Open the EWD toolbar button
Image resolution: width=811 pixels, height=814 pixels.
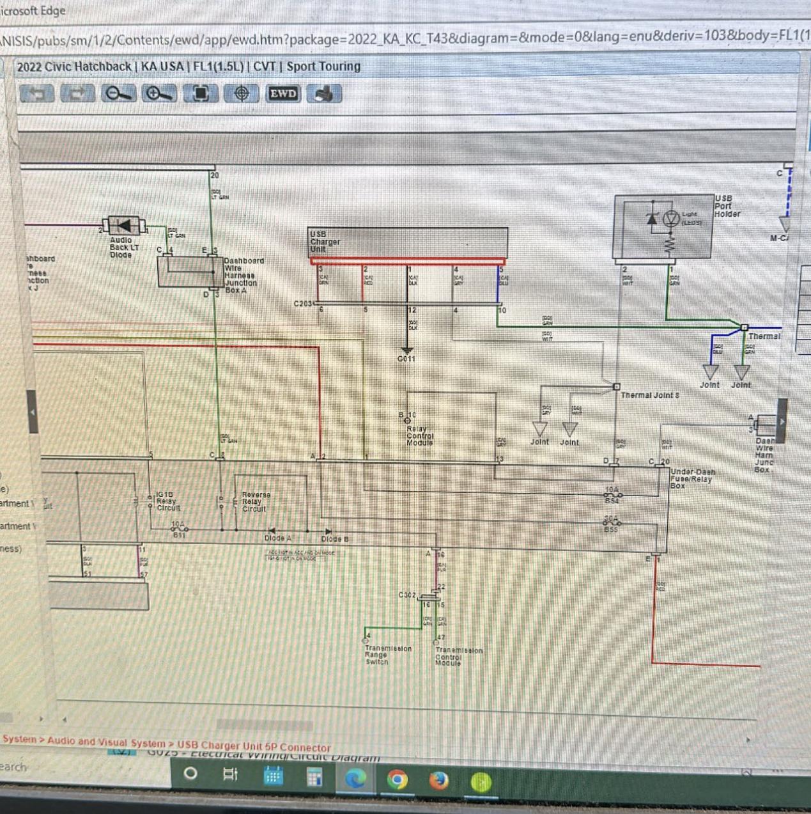click(x=282, y=94)
